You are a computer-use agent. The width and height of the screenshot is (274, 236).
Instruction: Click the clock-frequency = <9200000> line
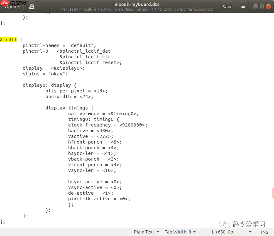(108, 125)
